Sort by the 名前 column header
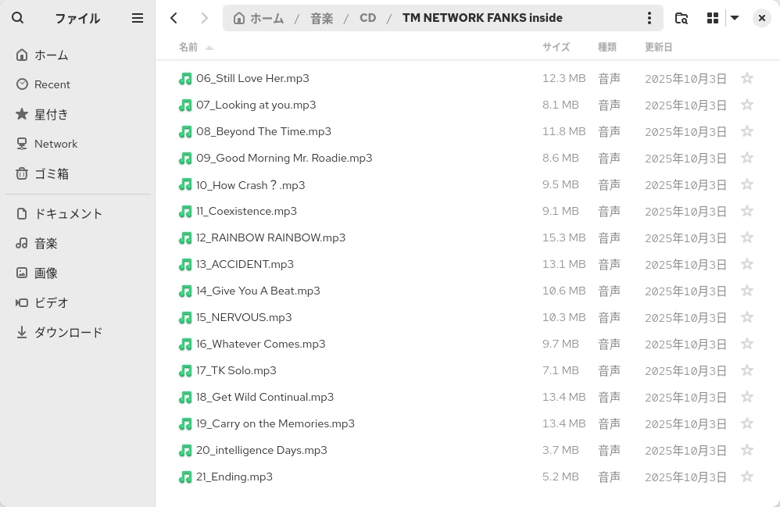 pos(188,47)
